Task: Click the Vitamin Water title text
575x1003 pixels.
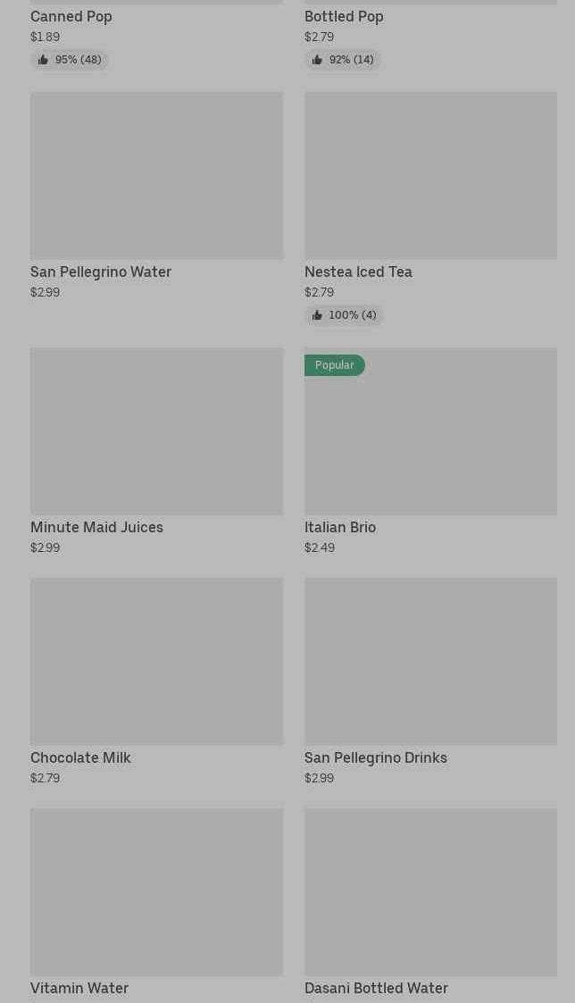Action: [79, 988]
